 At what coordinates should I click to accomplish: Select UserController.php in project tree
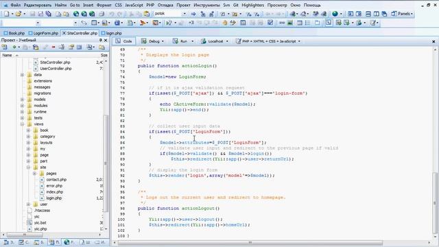point(56,69)
